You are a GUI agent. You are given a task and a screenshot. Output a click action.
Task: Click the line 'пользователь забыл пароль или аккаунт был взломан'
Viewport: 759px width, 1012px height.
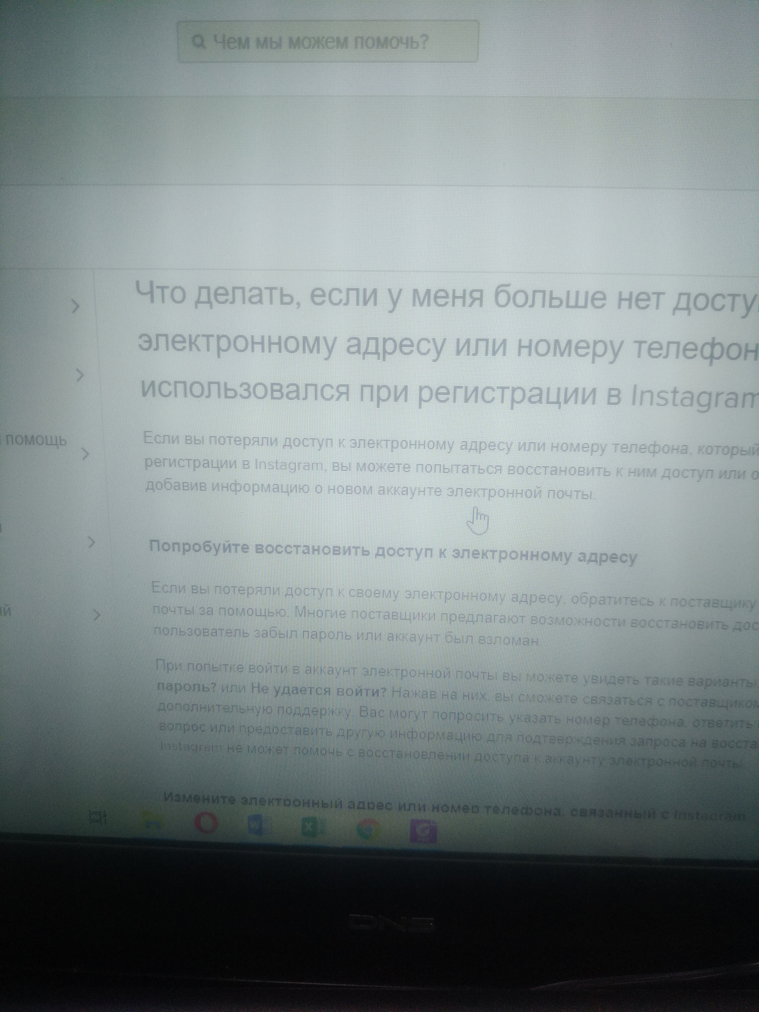[347, 636]
